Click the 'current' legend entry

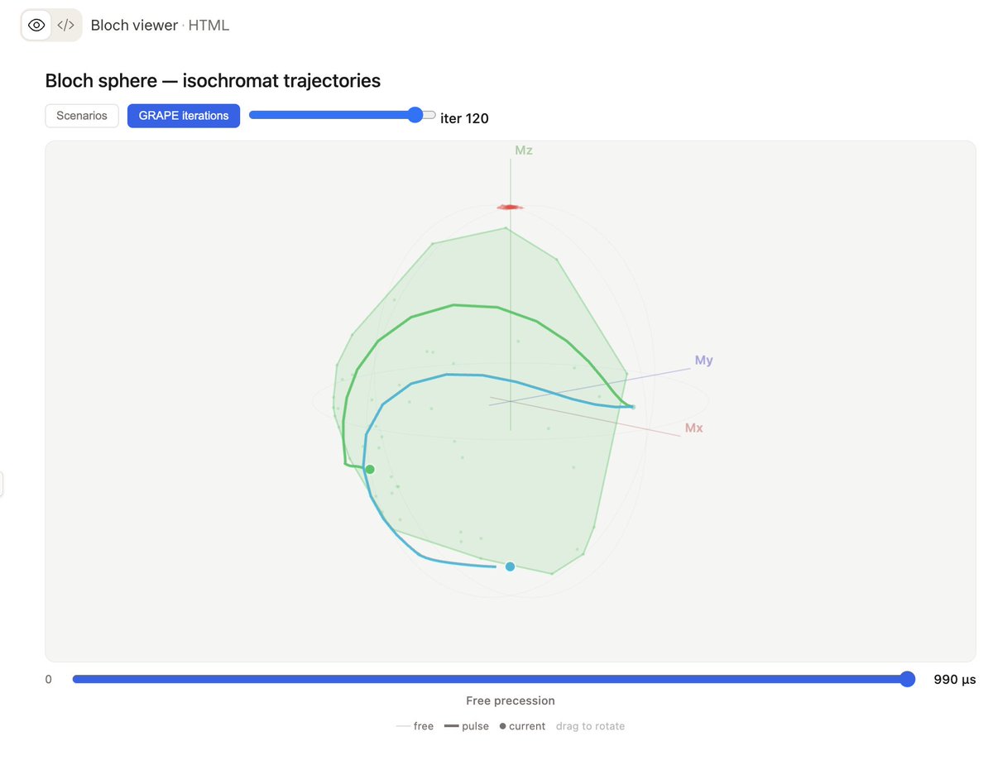522,726
